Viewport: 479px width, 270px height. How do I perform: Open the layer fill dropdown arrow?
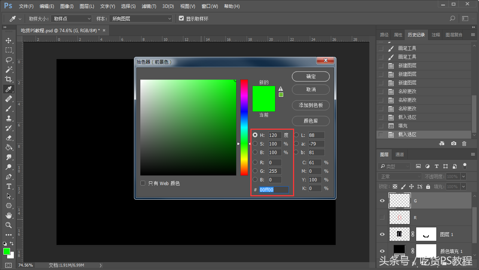pos(464,187)
